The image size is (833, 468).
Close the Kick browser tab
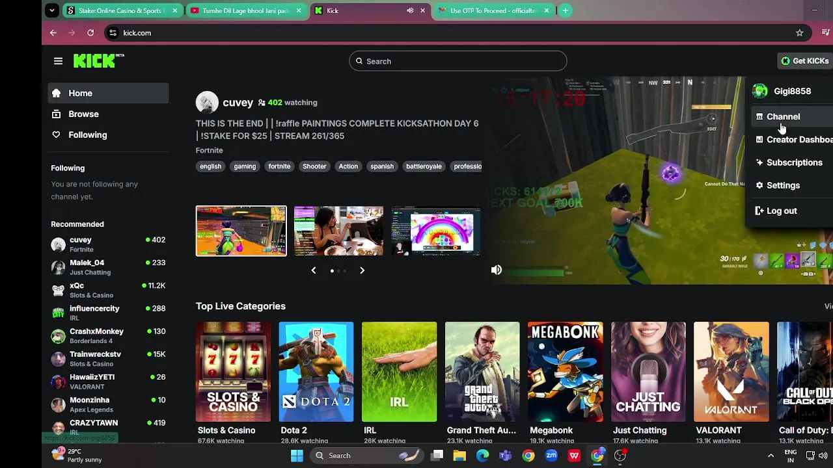tap(422, 10)
